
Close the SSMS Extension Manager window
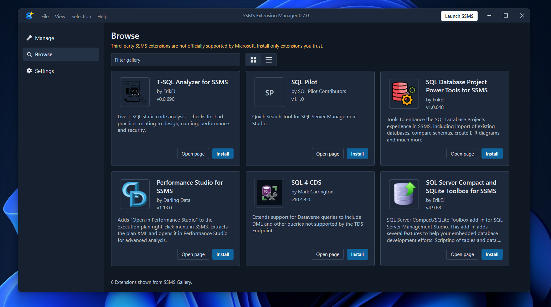pyautogui.click(x=522, y=16)
